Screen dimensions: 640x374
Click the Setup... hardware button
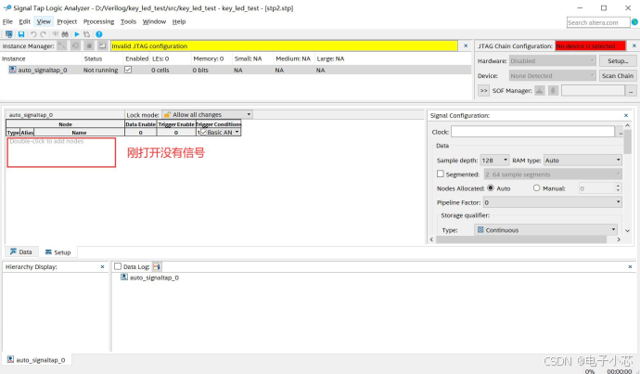point(618,61)
